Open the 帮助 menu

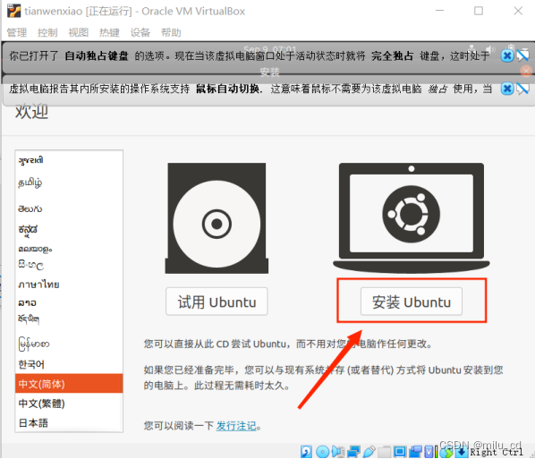pos(171,33)
